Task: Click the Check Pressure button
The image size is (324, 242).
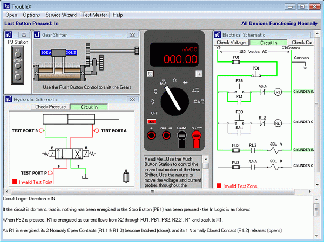Action: [x=50, y=107]
